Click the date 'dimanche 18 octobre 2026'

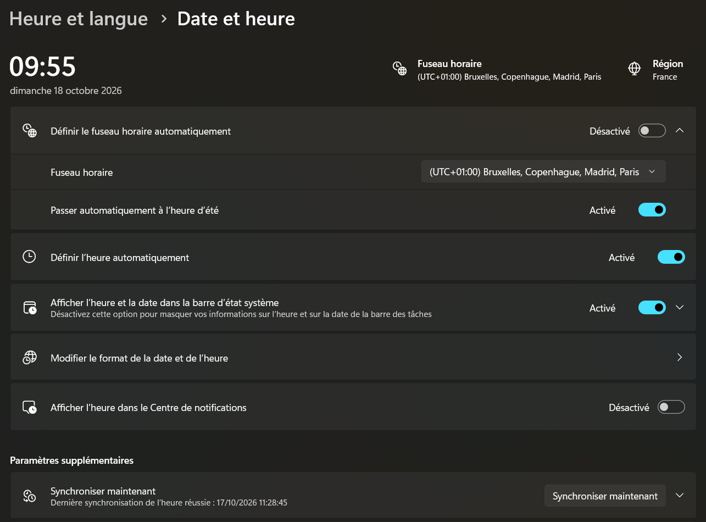coord(66,91)
